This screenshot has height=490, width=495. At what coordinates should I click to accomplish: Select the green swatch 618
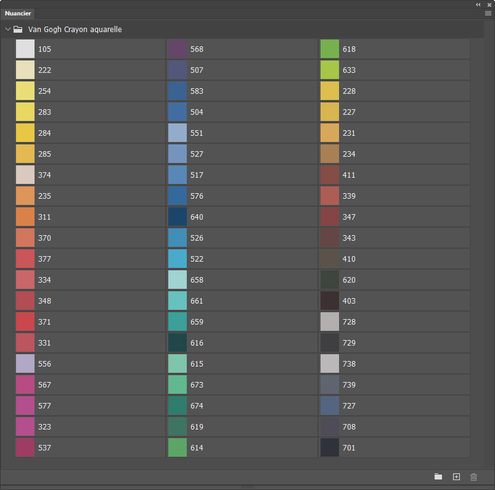tap(330, 49)
